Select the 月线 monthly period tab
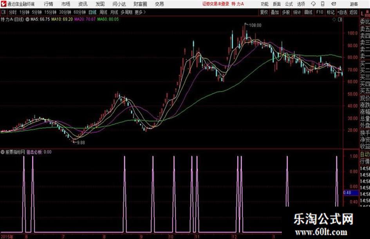 click(114, 12)
